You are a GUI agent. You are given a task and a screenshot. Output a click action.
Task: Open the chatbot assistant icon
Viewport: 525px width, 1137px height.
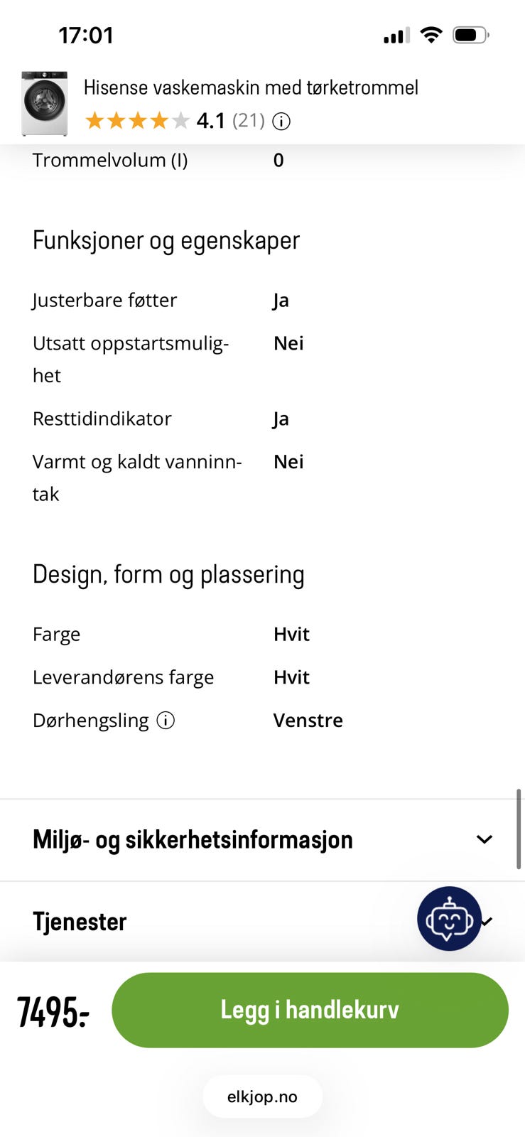pyautogui.click(x=449, y=918)
